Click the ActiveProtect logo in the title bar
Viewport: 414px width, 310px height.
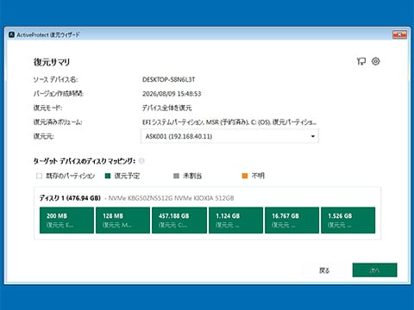11,34
